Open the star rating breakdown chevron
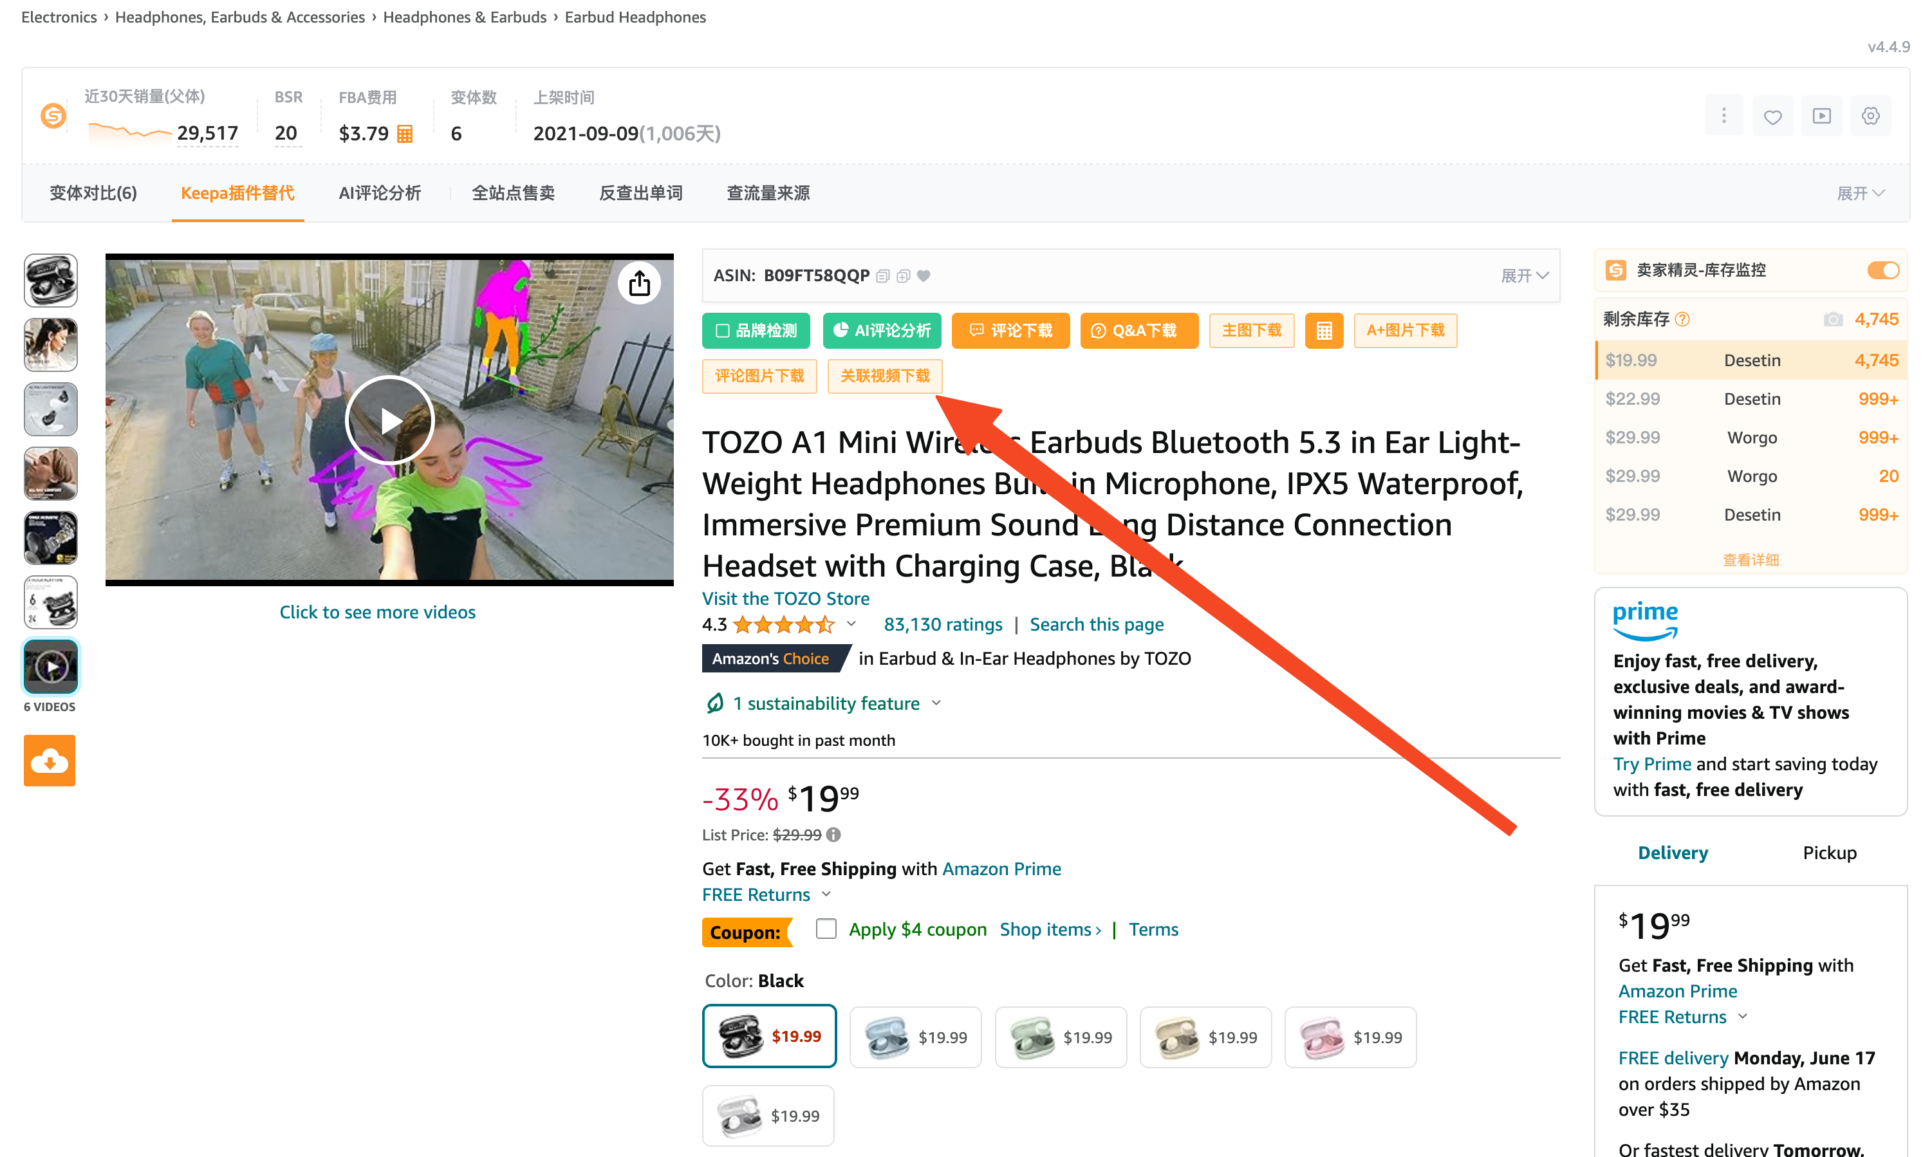The image size is (1932, 1157). pos(851,624)
